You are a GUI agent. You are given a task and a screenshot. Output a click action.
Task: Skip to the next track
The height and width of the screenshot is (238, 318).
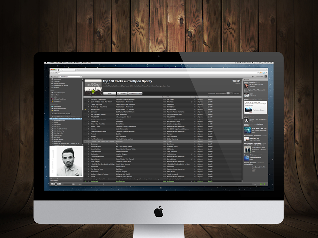[59, 184]
